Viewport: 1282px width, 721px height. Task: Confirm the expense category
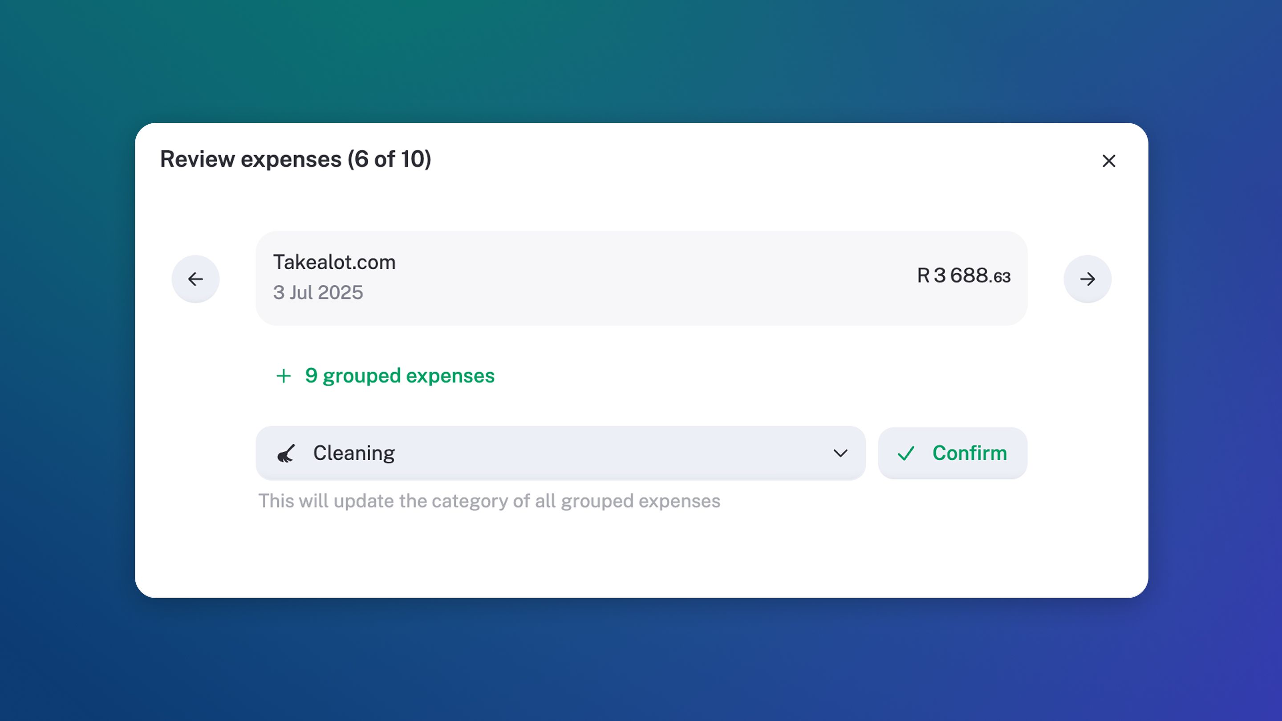tap(953, 453)
